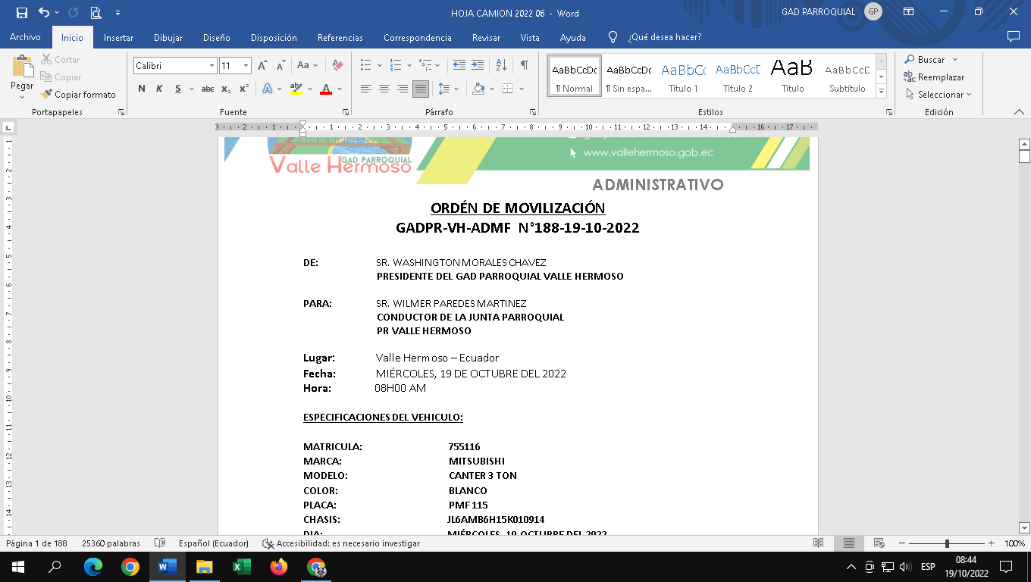The width and height of the screenshot is (1031, 582).
Task: Open Excel from the Windows taskbar
Action: [x=242, y=566]
